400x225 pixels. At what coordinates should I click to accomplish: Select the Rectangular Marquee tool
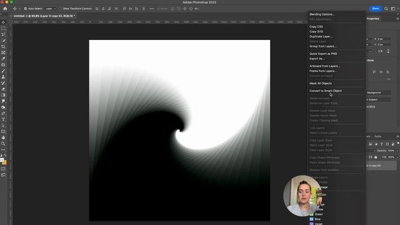[3, 29]
